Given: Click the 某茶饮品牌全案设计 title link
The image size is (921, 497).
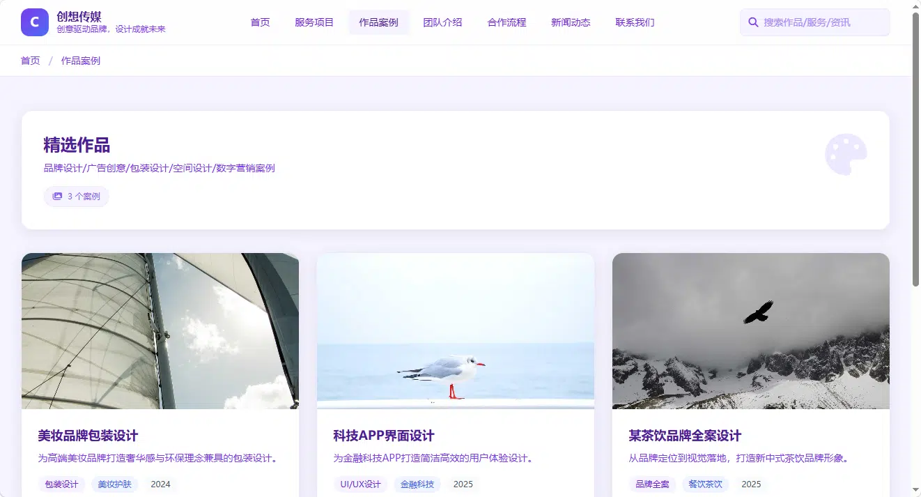Looking at the screenshot, I should coord(685,436).
